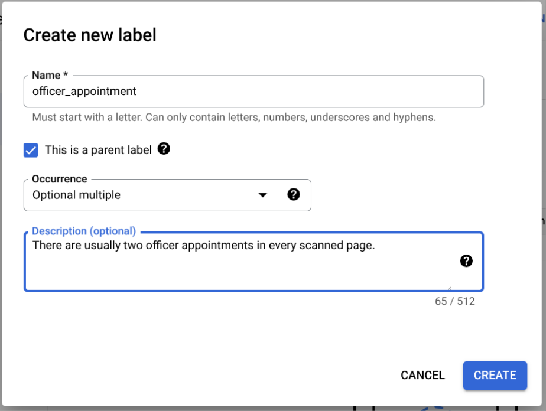The width and height of the screenshot is (546, 411).
Task: Click the 'Description (optional)' floating label
Action: 84,231
